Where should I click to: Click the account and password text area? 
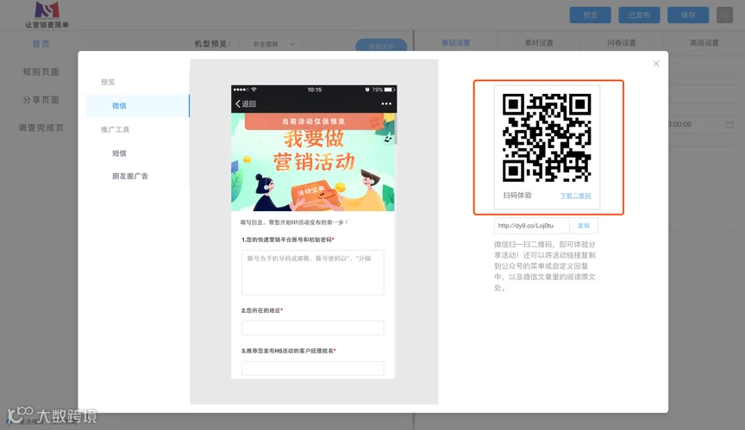[x=313, y=272]
